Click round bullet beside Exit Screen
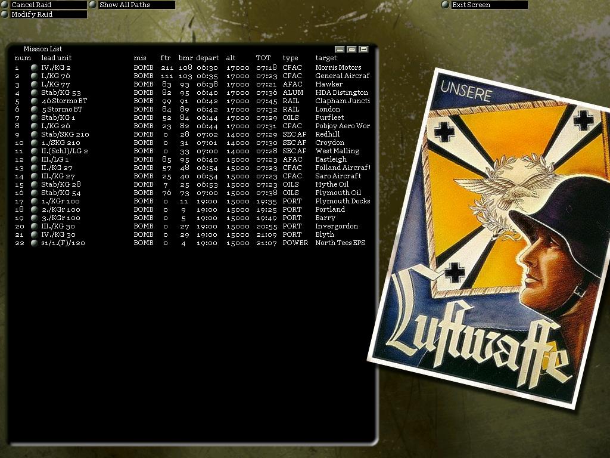610x458 pixels. [446, 5]
